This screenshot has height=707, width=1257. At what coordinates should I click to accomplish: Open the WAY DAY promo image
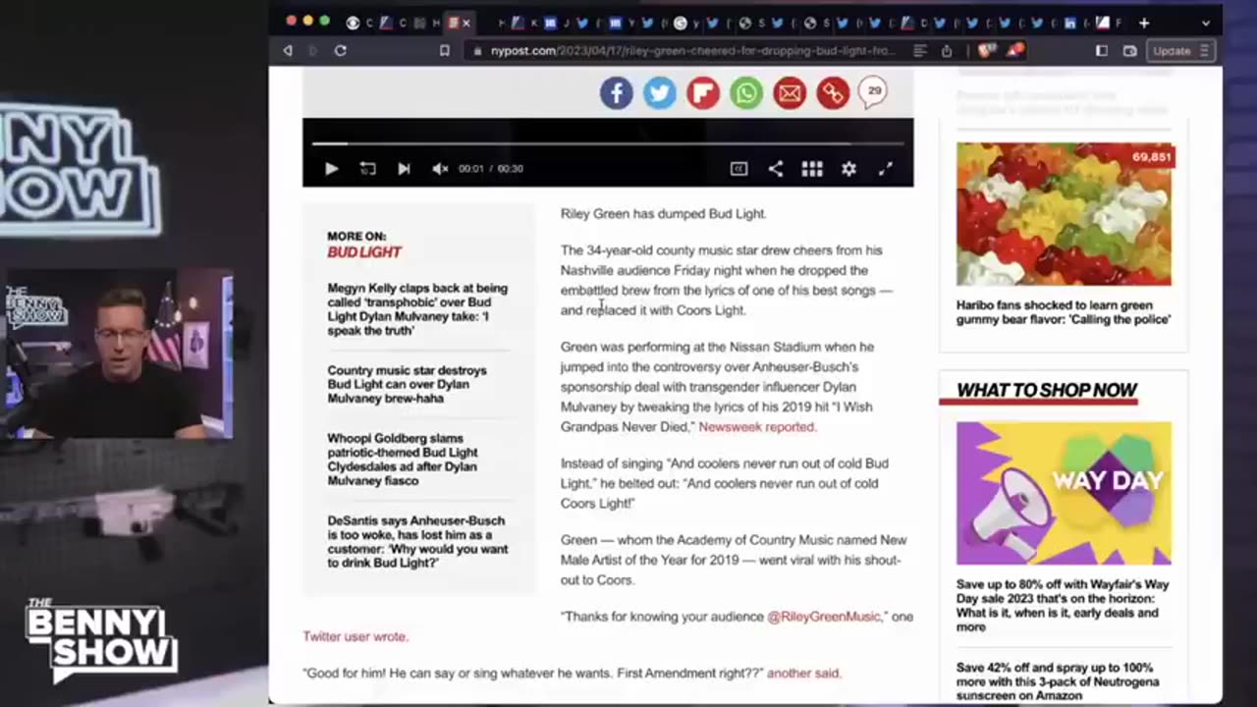pyautogui.click(x=1064, y=493)
